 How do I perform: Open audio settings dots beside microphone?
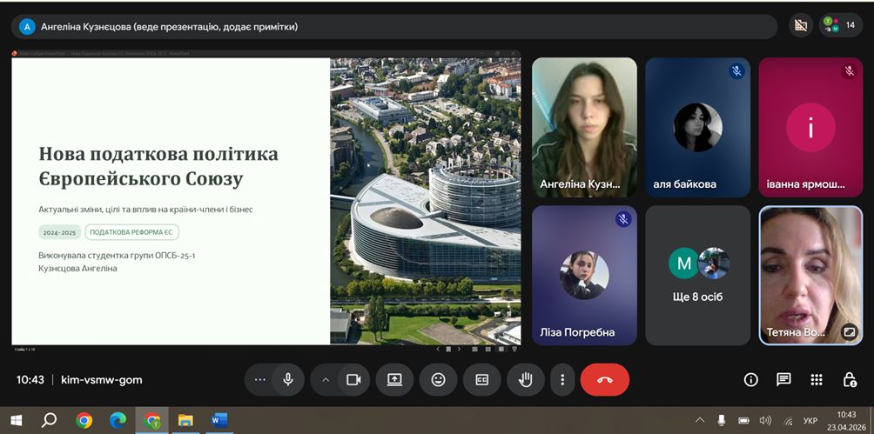coord(259,380)
